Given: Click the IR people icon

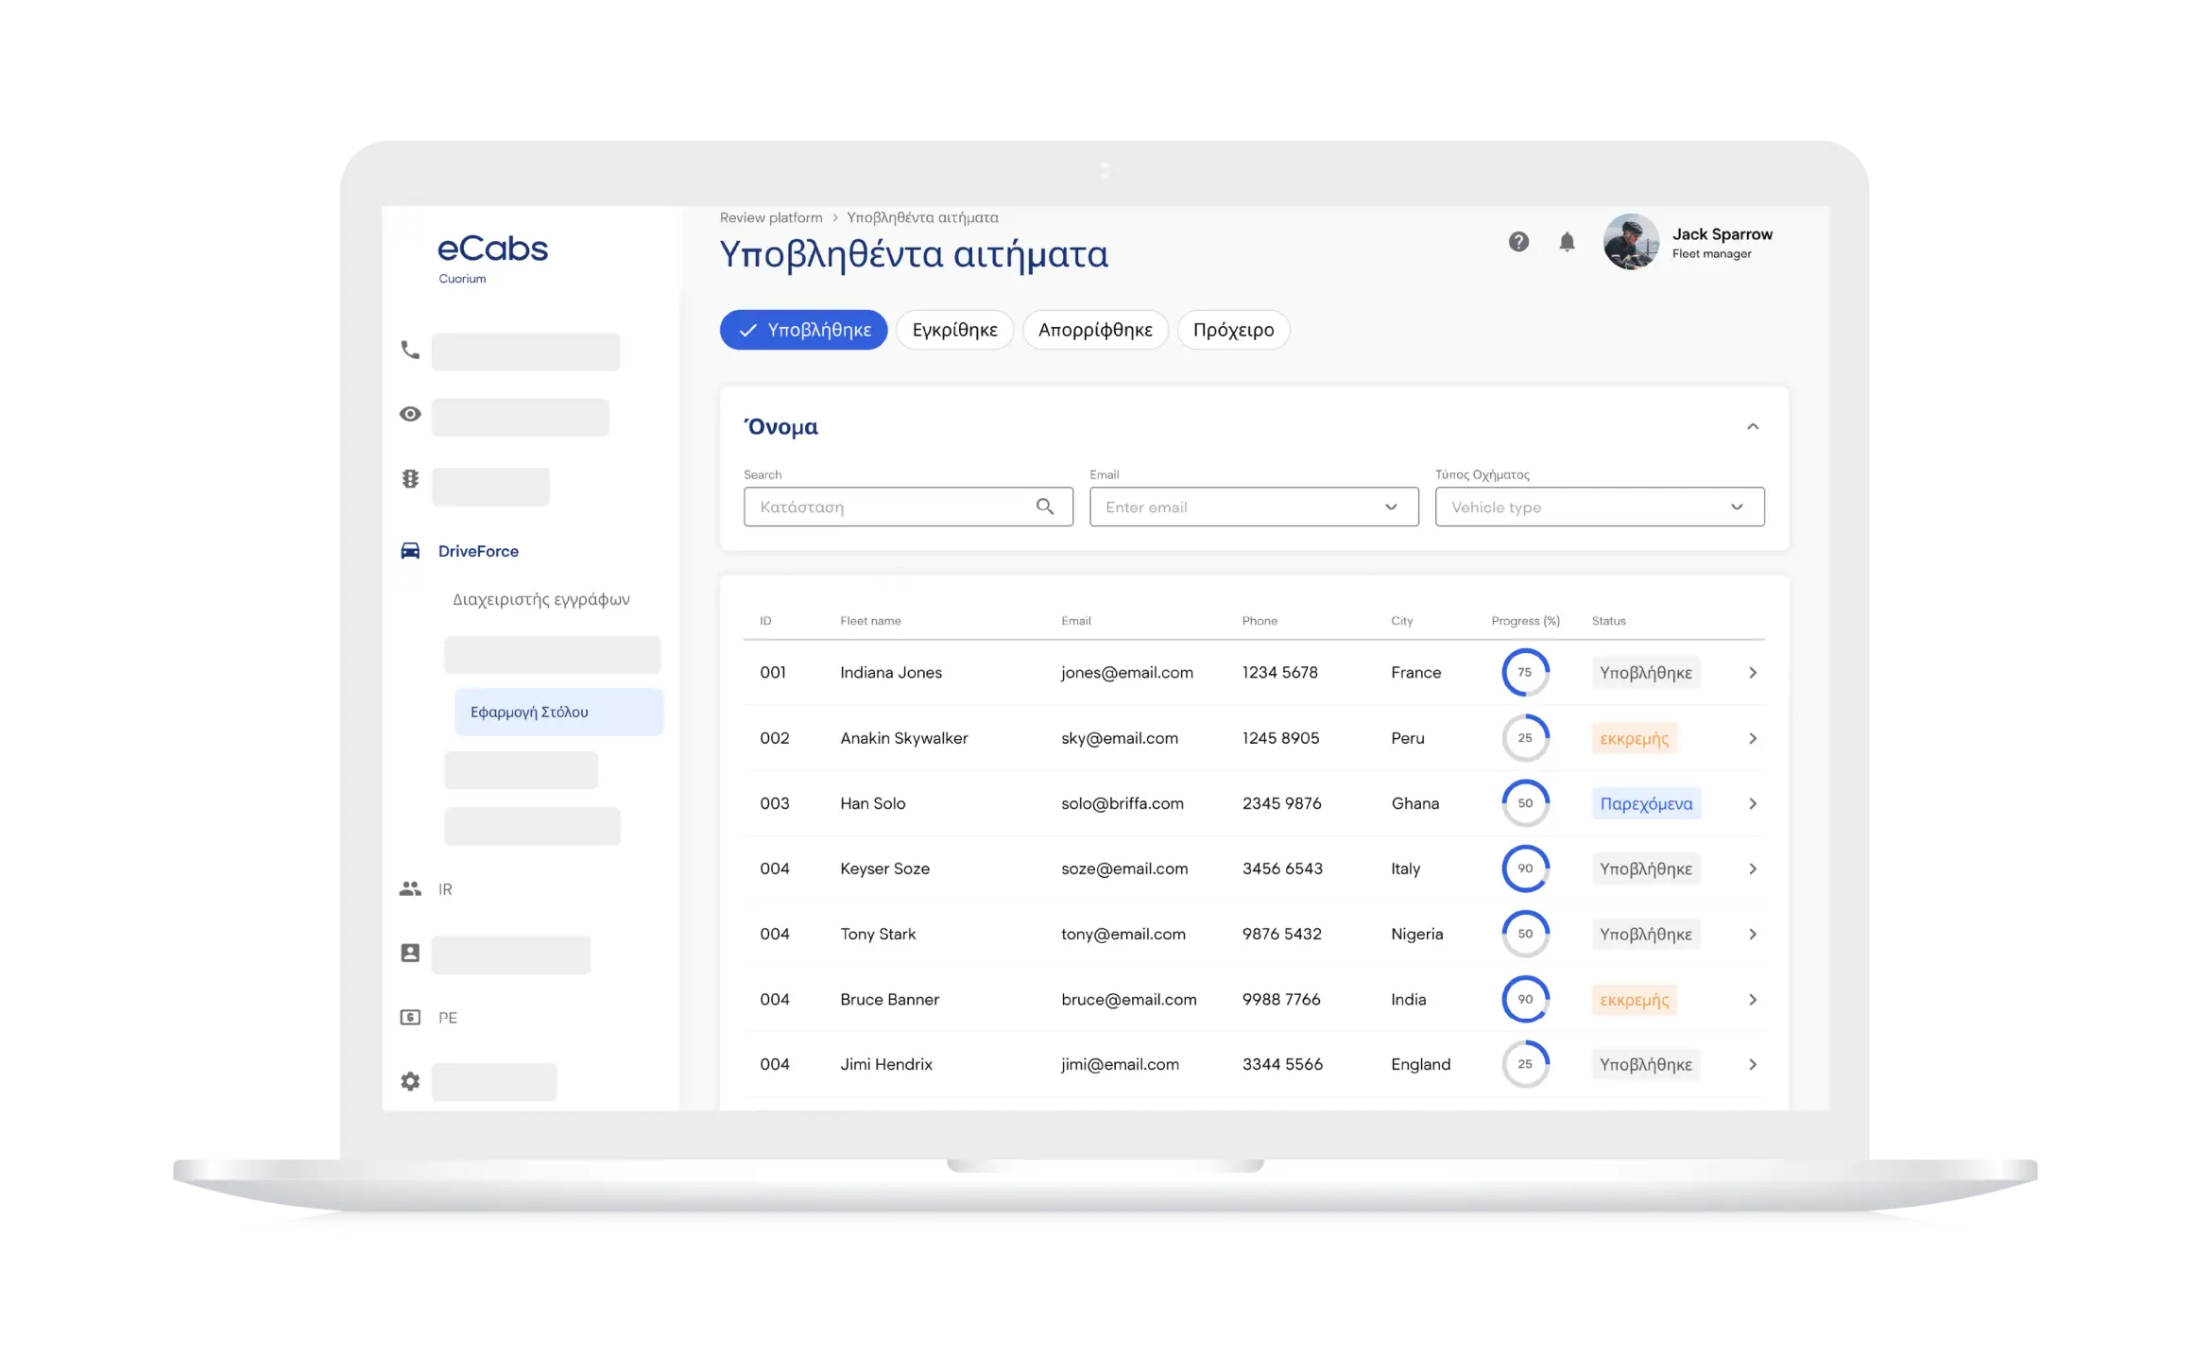Looking at the screenshot, I should point(410,889).
